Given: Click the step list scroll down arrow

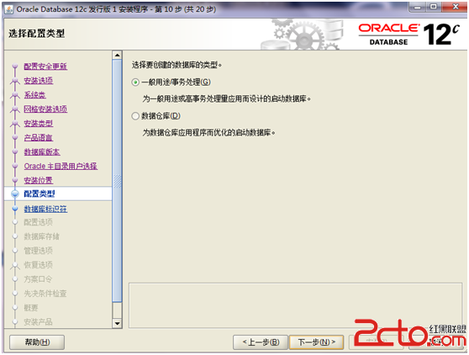Looking at the screenshot, I should (118, 323).
